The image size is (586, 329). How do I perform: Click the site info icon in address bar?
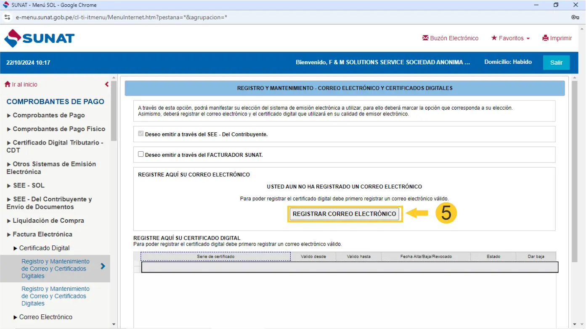pyautogui.click(x=7, y=17)
